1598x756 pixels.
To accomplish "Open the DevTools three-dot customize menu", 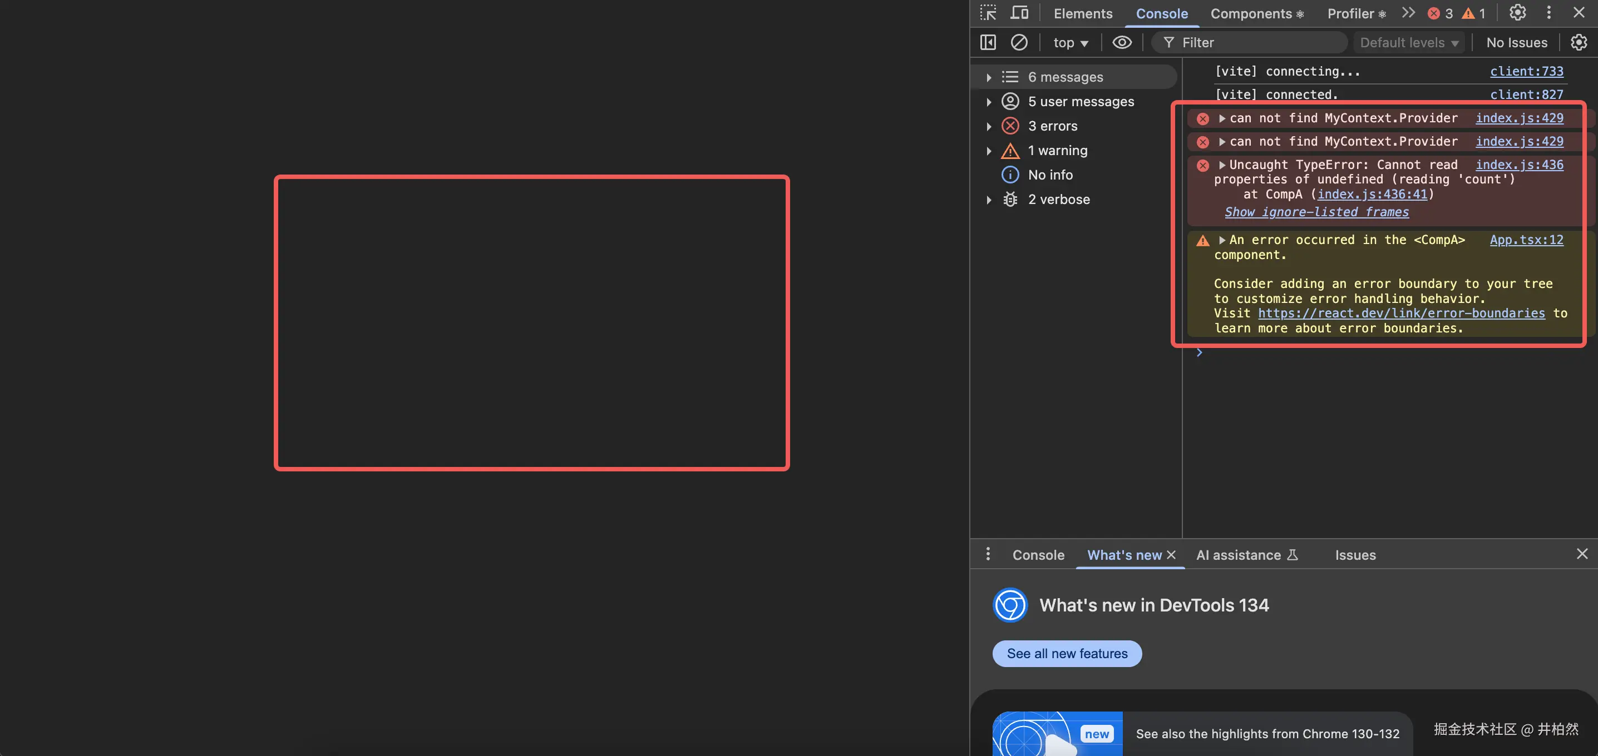I will click(1549, 13).
